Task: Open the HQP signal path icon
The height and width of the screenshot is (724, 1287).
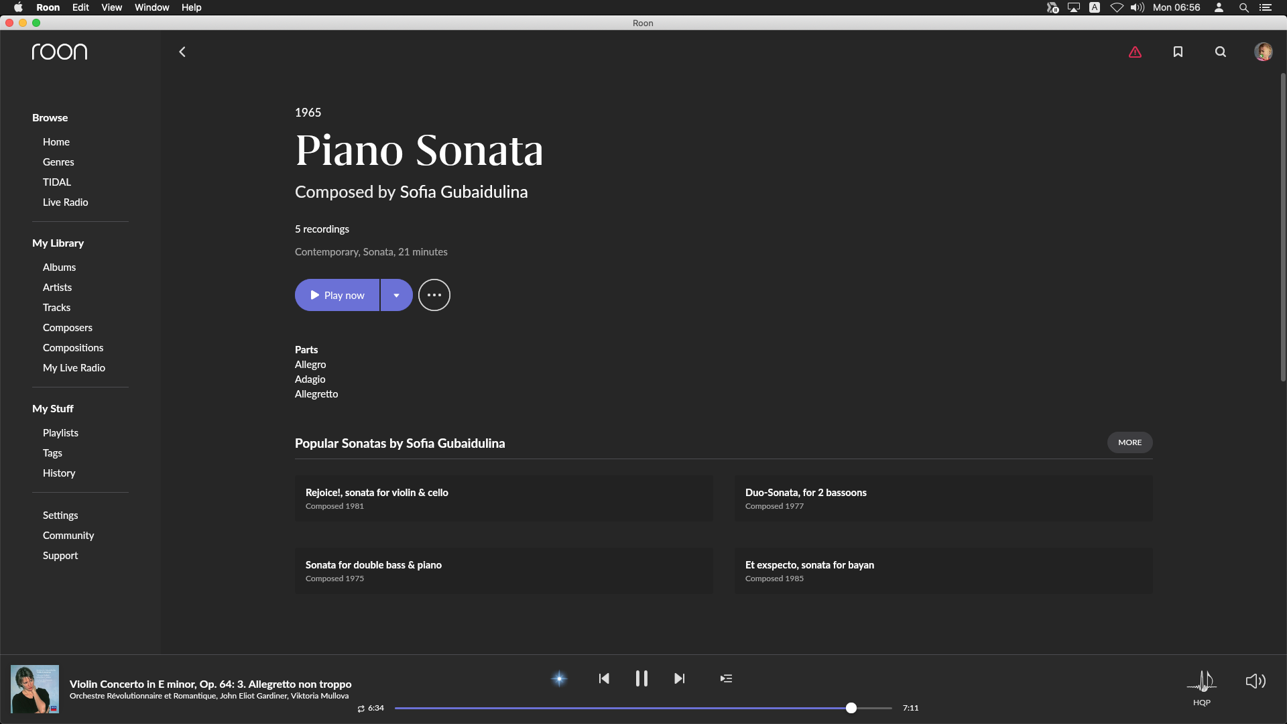Action: [1202, 682]
